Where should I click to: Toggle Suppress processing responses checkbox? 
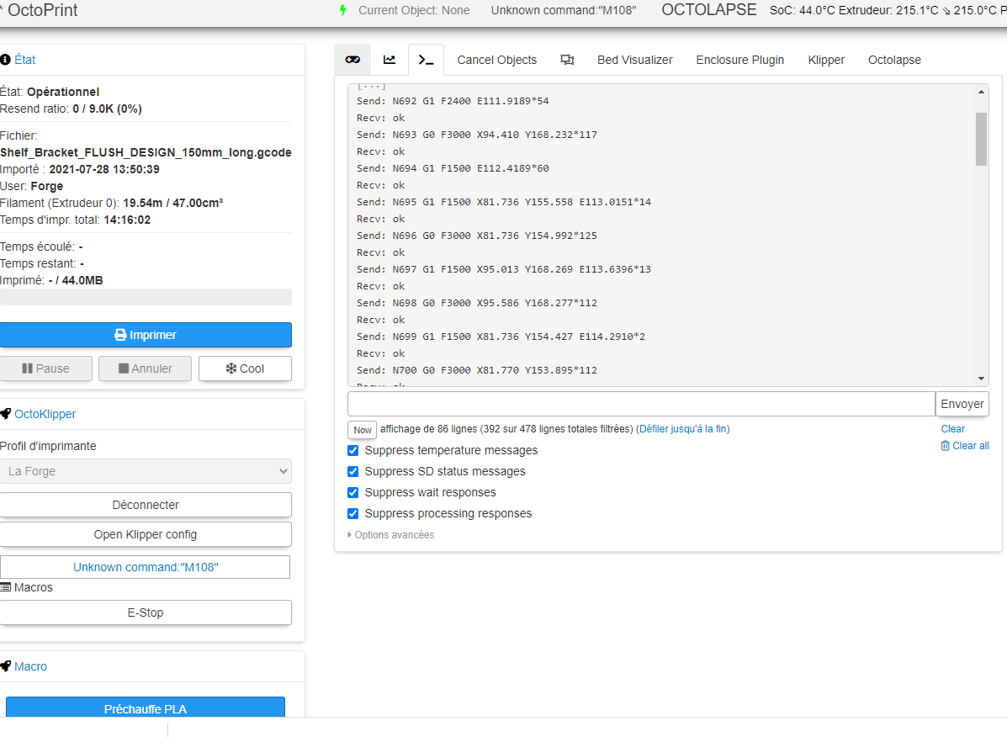tap(352, 513)
